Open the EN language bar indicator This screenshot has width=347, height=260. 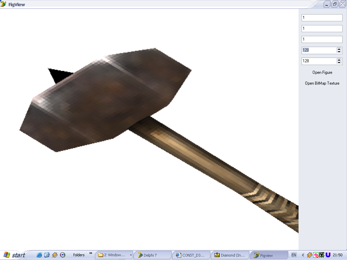pyautogui.click(x=293, y=255)
